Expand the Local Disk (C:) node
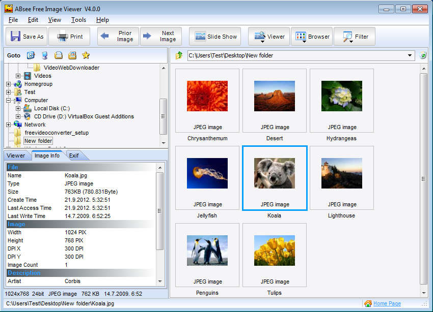 tap(18, 108)
